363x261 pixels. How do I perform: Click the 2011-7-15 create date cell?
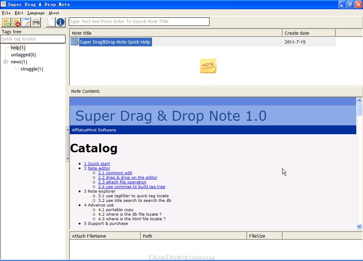(x=295, y=42)
